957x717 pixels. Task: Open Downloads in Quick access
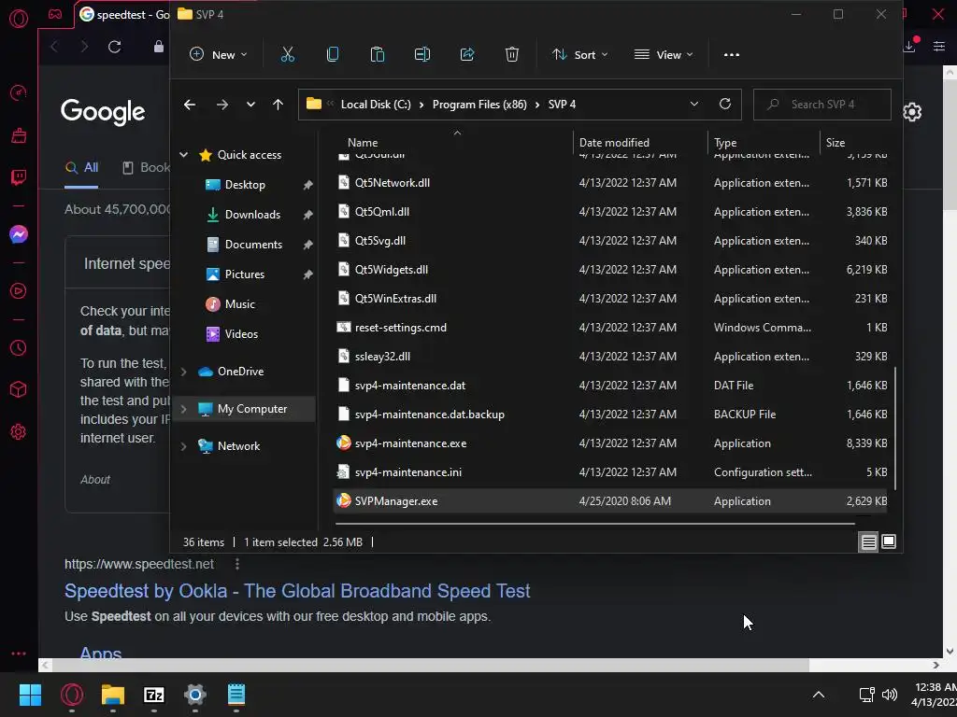pos(252,215)
